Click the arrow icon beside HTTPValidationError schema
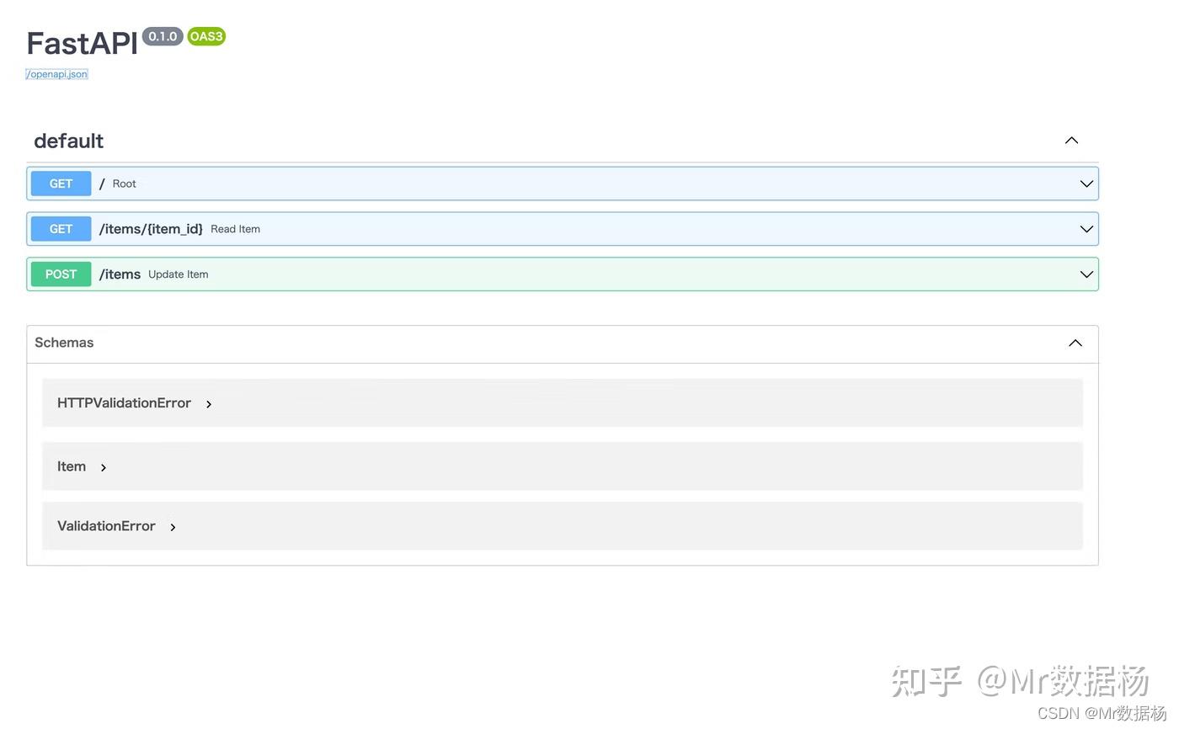This screenshot has height=729, width=1179. coord(208,403)
